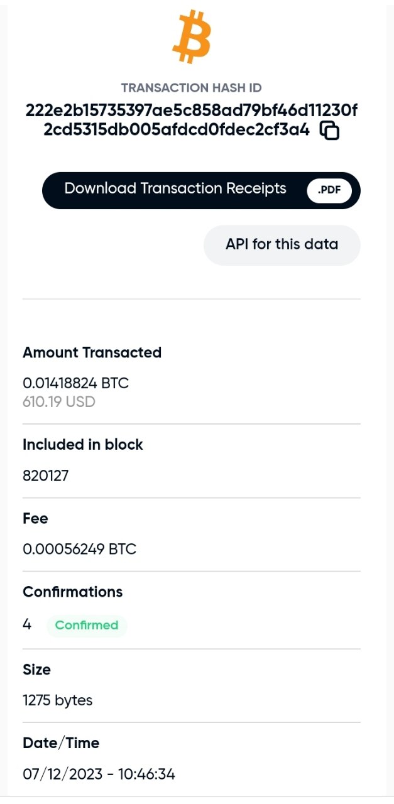Copy the transaction hash using copy icon

330,131
